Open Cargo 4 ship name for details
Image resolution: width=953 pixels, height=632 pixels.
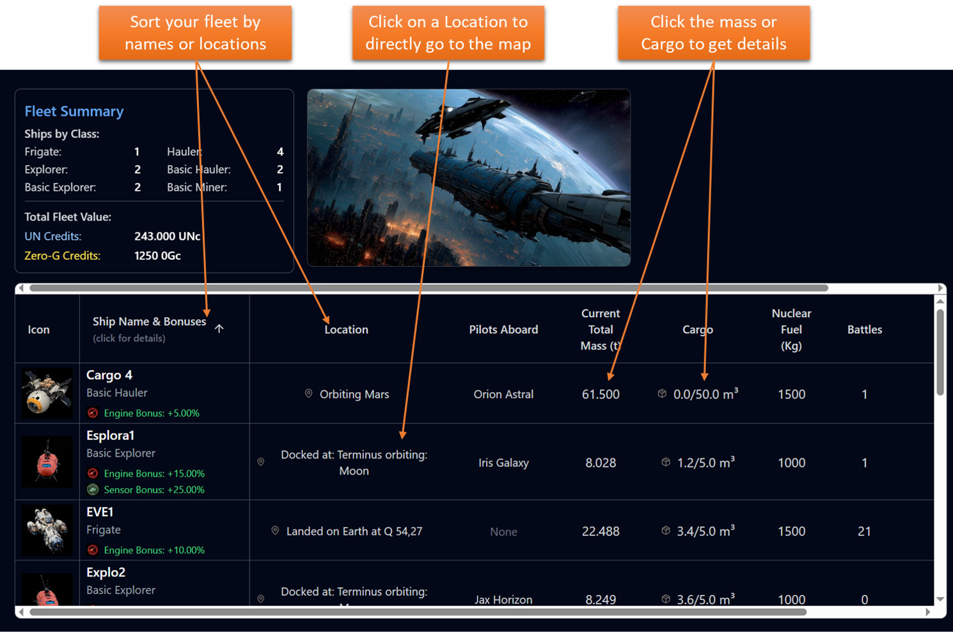click(x=109, y=375)
